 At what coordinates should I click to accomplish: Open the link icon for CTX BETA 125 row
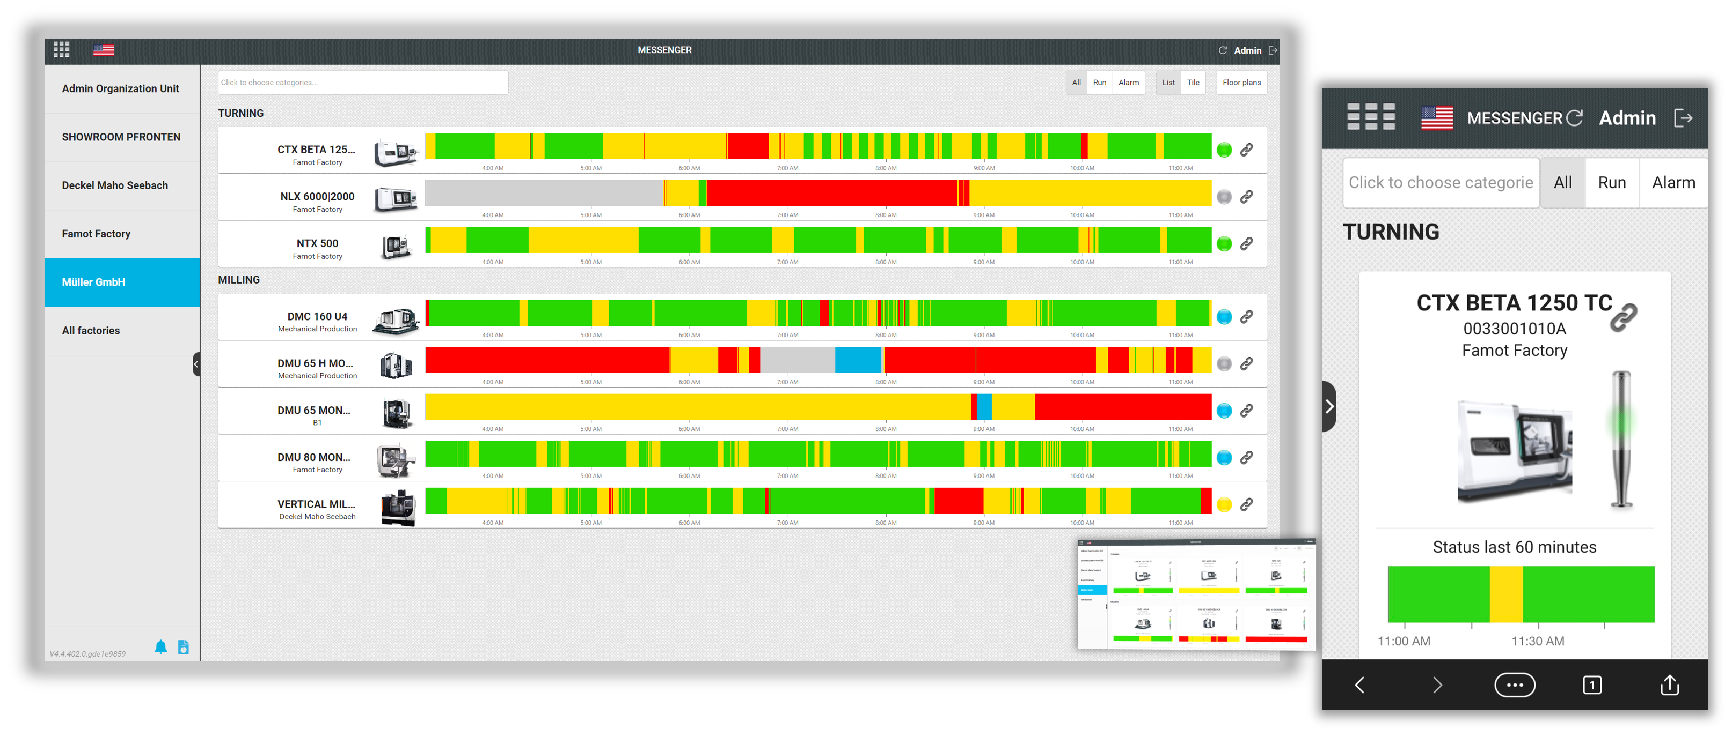[x=1246, y=150]
